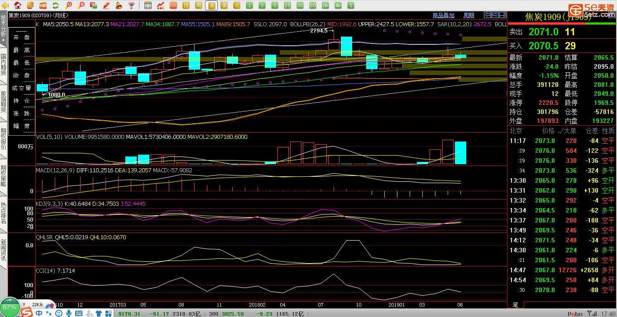The height and width of the screenshot is (317, 617).
Task: Switch to 4hr period
Action: 338,5
